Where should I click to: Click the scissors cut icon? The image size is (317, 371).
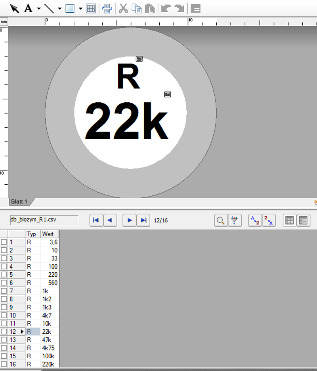(x=123, y=9)
